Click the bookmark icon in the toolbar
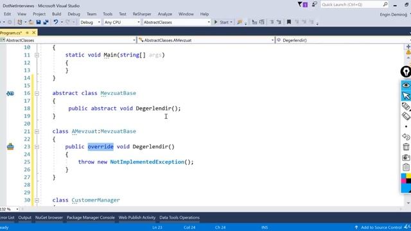411x231 pixels. (x=289, y=22)
